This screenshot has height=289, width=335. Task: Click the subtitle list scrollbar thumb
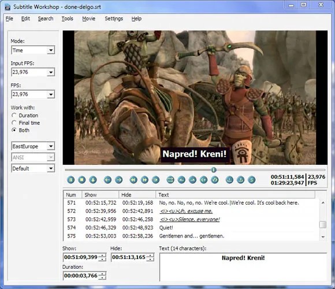323,224
